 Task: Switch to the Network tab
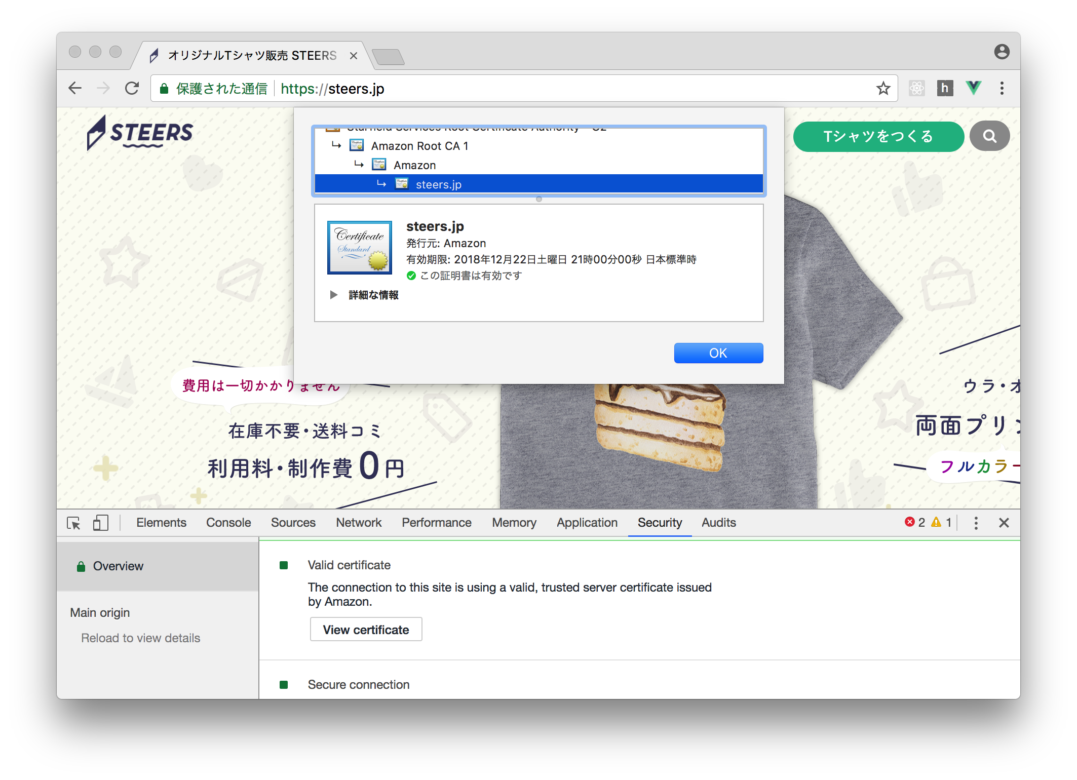click(x=359, y=523)
